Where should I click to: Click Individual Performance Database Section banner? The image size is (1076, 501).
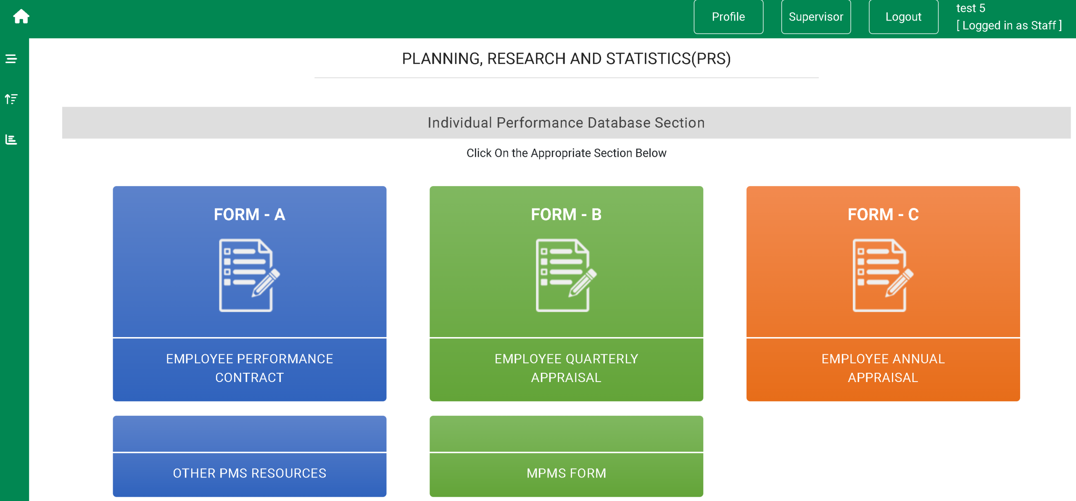point(566,123)
